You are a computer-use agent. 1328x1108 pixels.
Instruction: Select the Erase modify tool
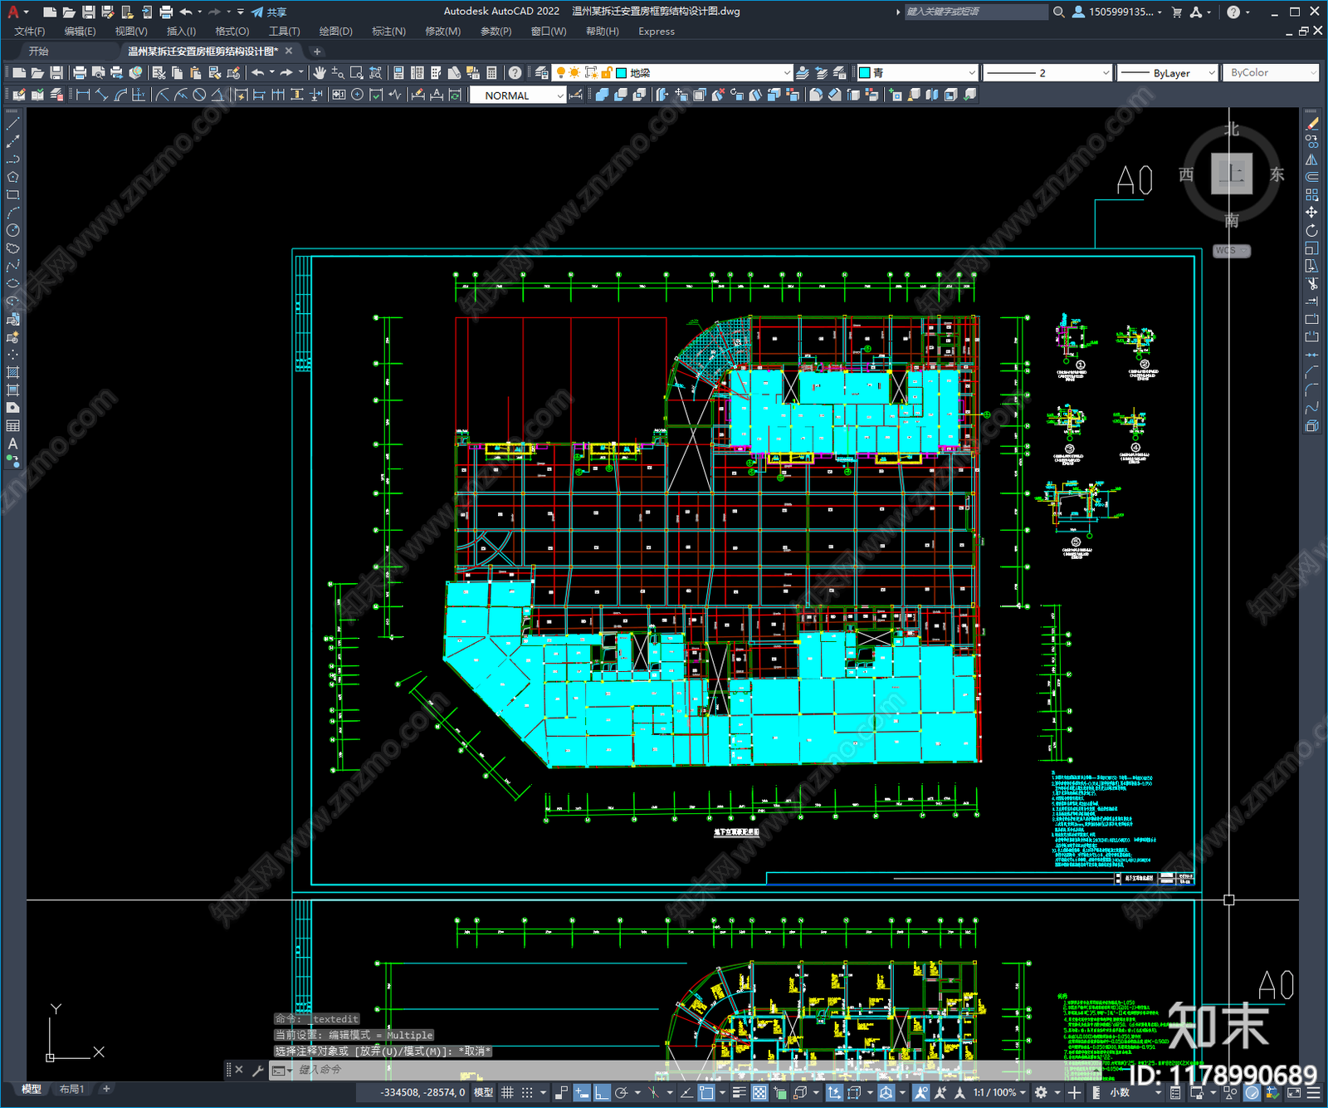[1311, 124]
